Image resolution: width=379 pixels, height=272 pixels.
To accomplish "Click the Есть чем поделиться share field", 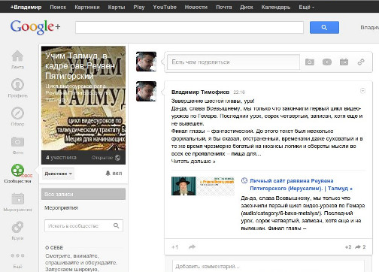I will (x=233, y=62).
